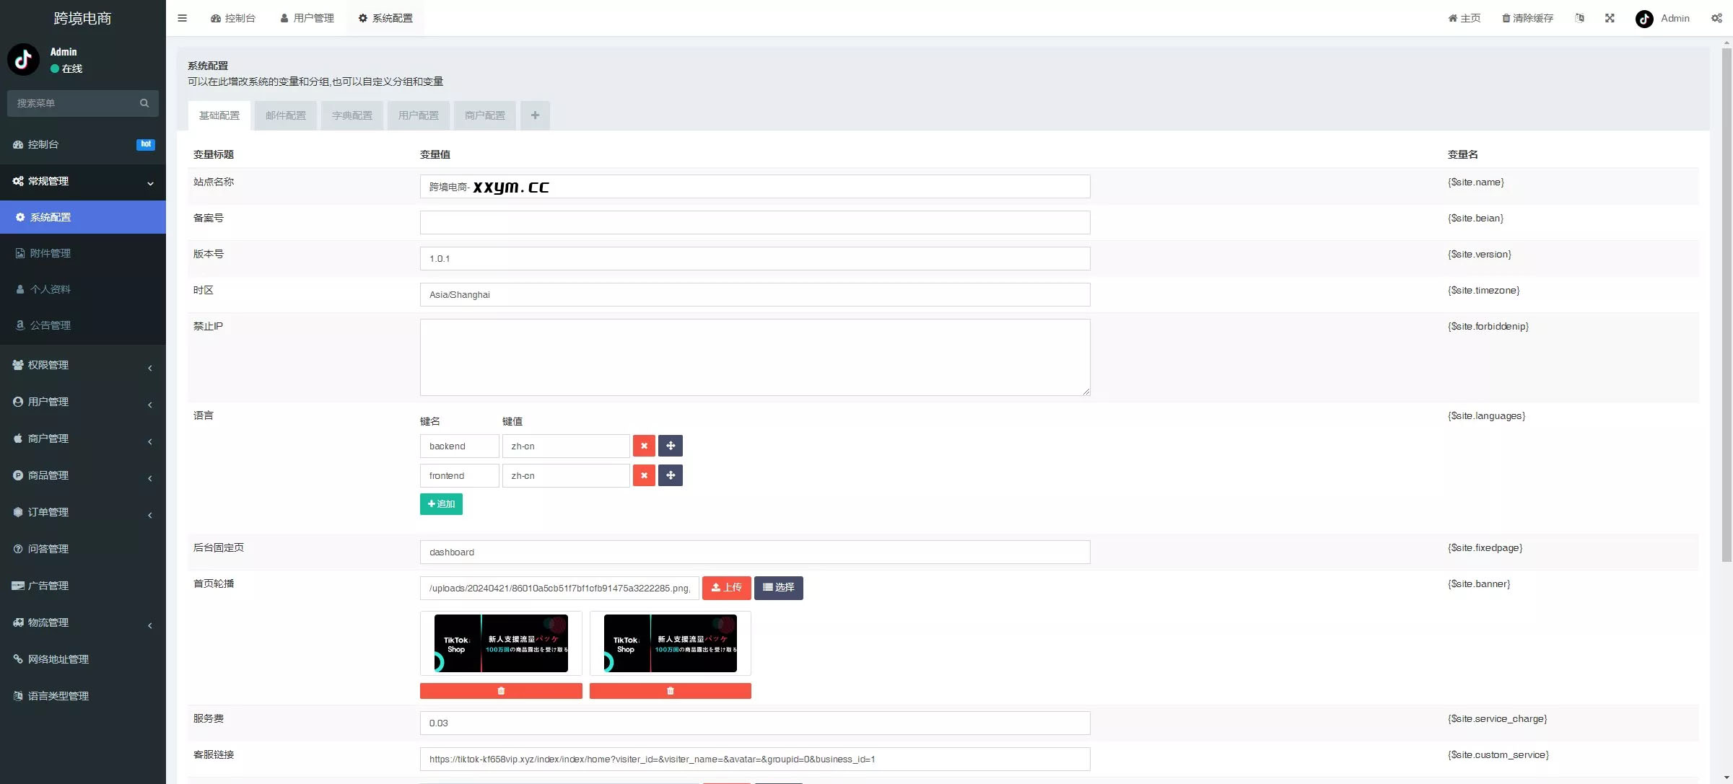Expand the 用户管理 sidebar group
The width and height of the screenshot is (1733, 784).
(83, 402)
